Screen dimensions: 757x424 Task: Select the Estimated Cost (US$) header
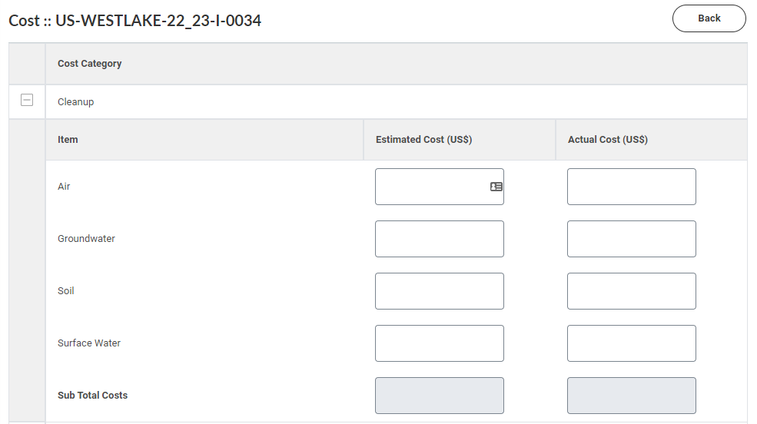pos(424,139)
